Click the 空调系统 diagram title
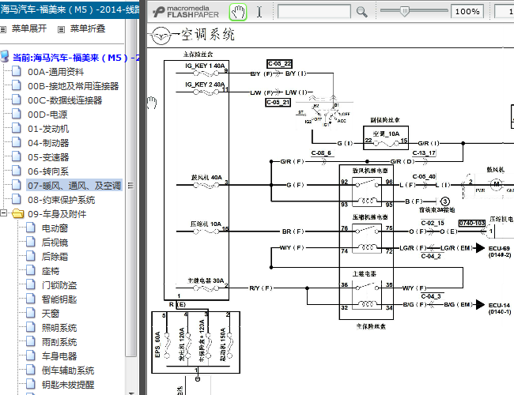 (208, 35)
